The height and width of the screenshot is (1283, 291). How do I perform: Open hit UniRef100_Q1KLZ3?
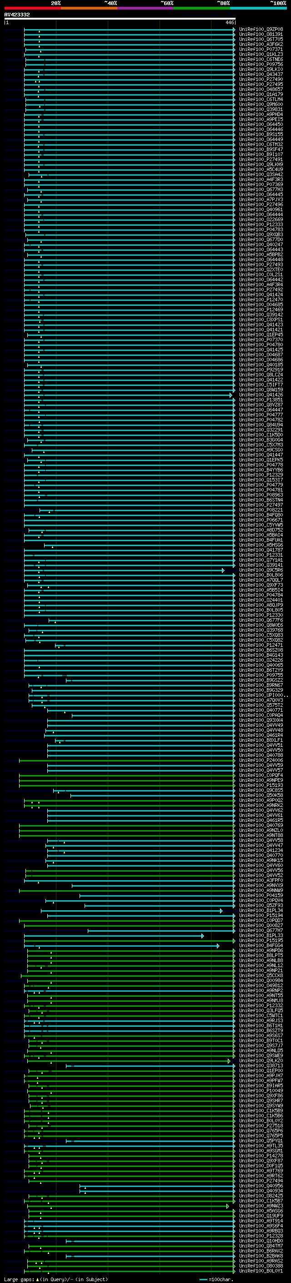[x=261, y=54]
